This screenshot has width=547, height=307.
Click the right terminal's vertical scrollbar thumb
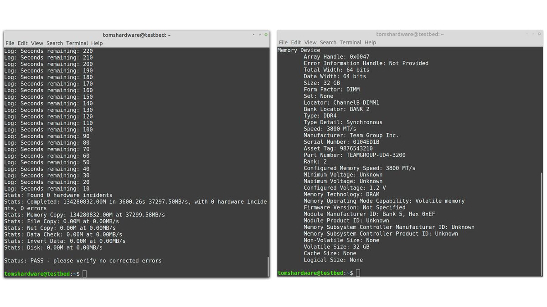point(542,224)
